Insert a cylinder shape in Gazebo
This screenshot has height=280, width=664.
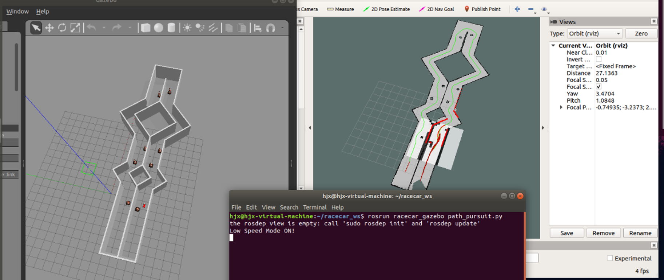[171, 28]
